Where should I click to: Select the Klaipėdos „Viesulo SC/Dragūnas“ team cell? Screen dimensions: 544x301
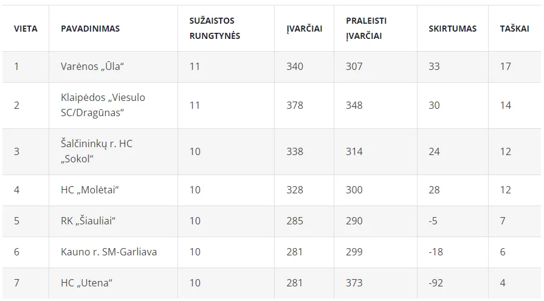[103, 105]
